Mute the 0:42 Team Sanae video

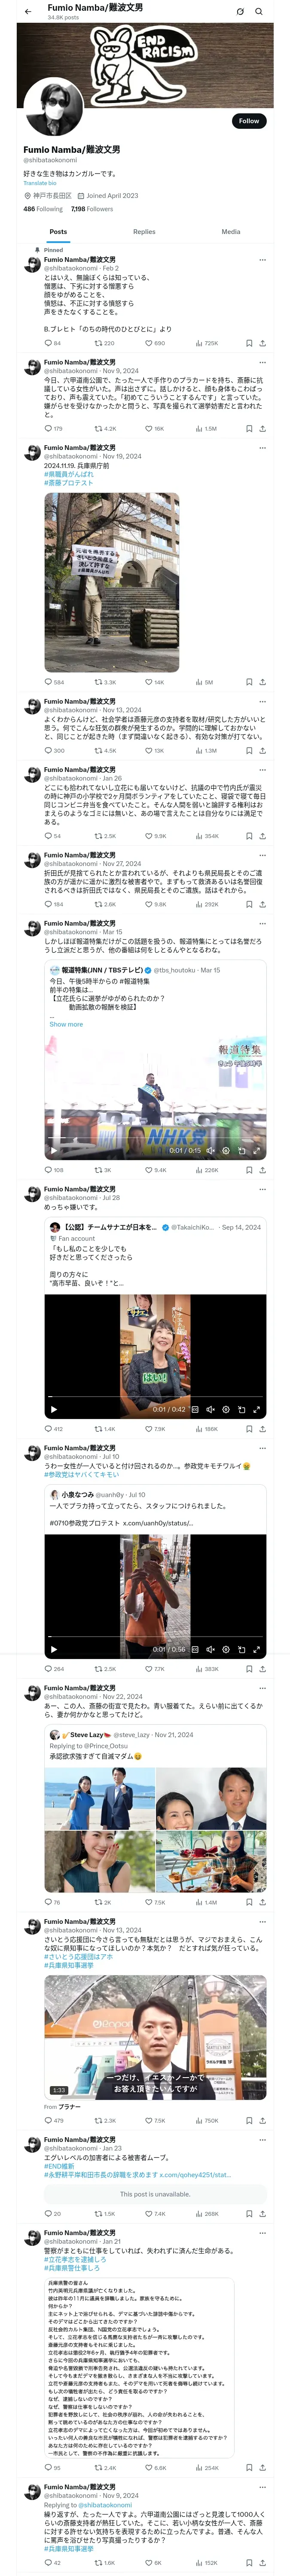(211, 1409)
